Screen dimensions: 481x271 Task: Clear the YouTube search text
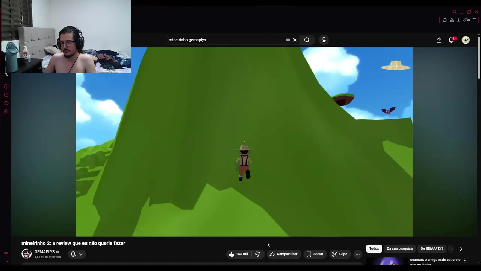[x=295, y=40]
